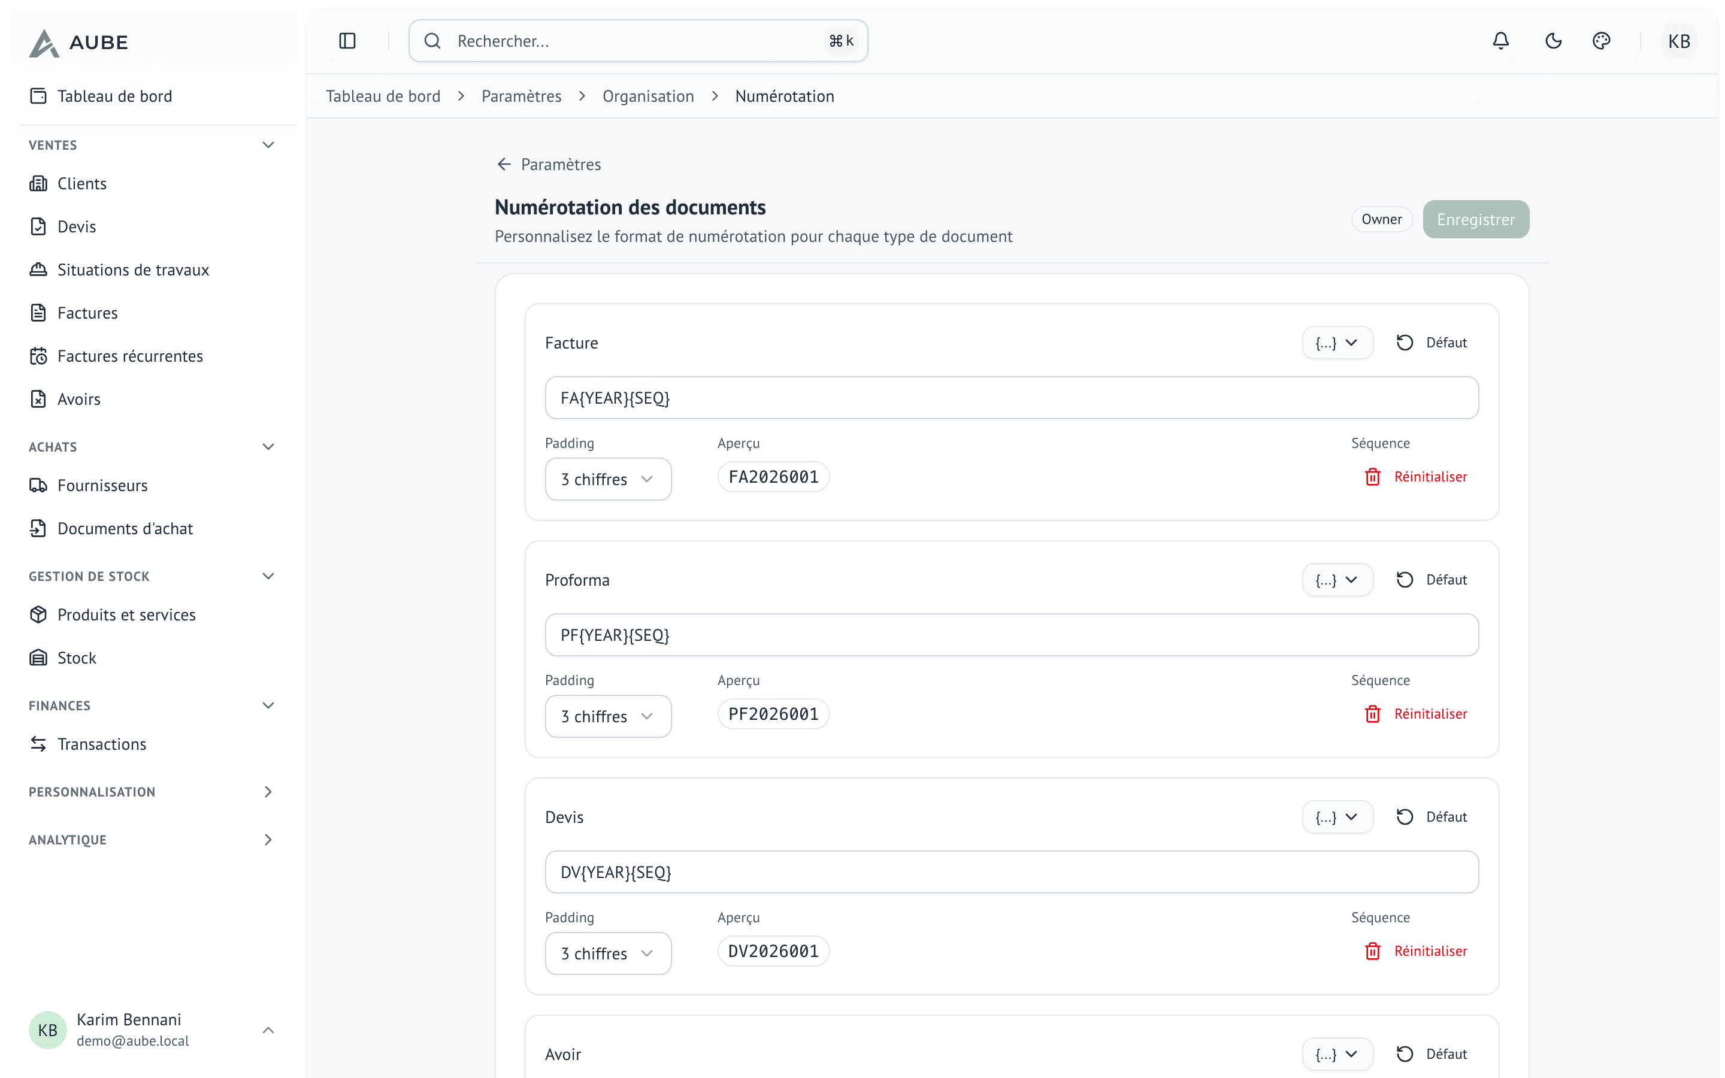Go to Tableau de bord in sidebar
This screenshot has height=1078, width=1725.
point(153,96)
